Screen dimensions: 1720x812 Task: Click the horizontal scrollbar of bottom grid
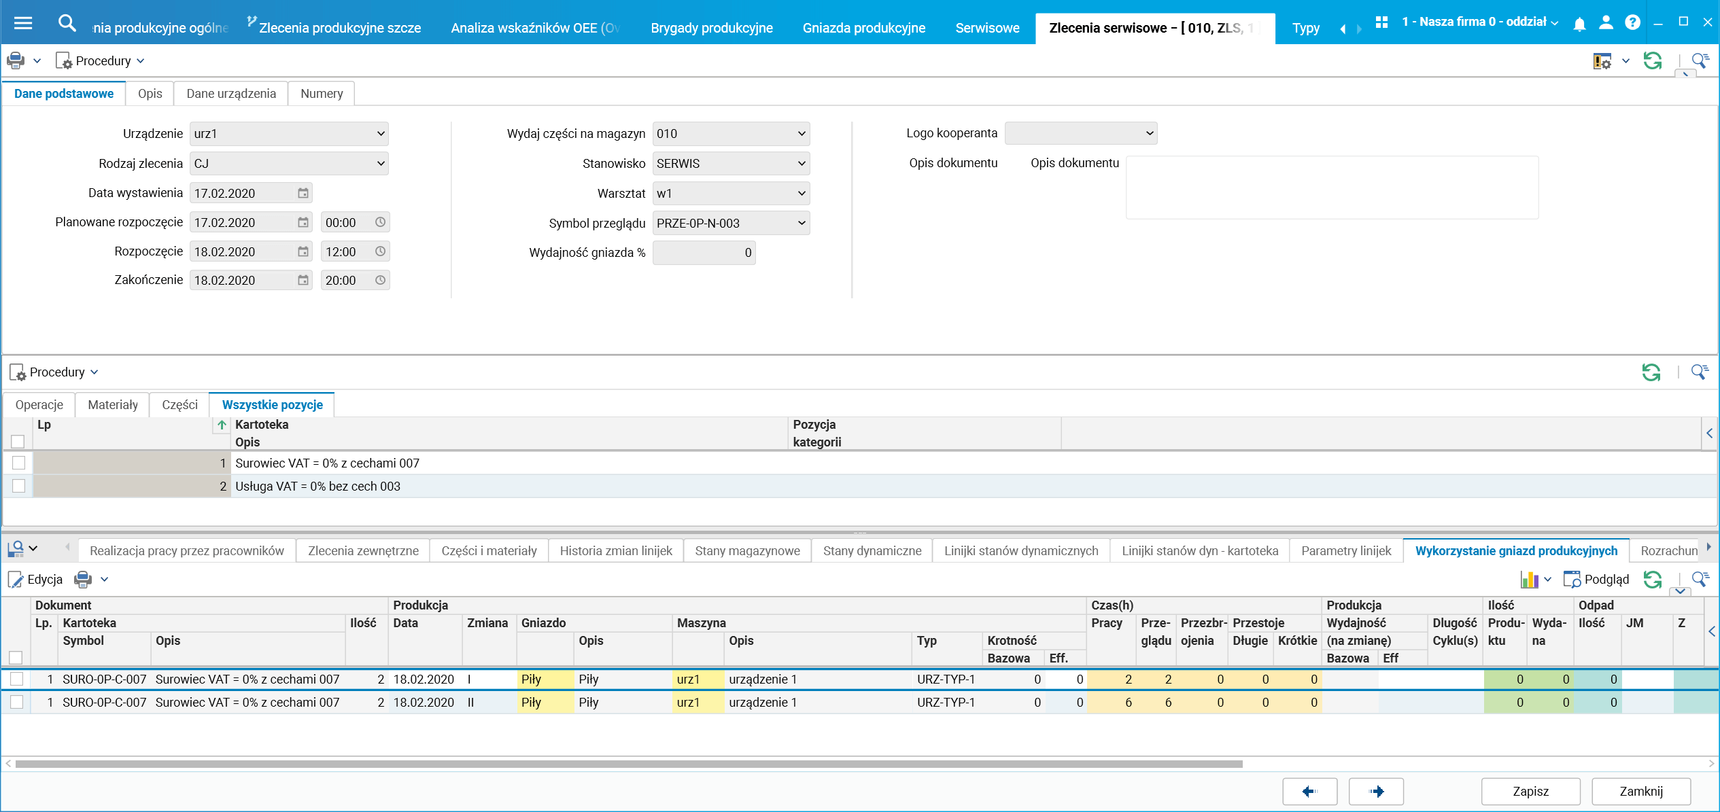coord(628,764)
